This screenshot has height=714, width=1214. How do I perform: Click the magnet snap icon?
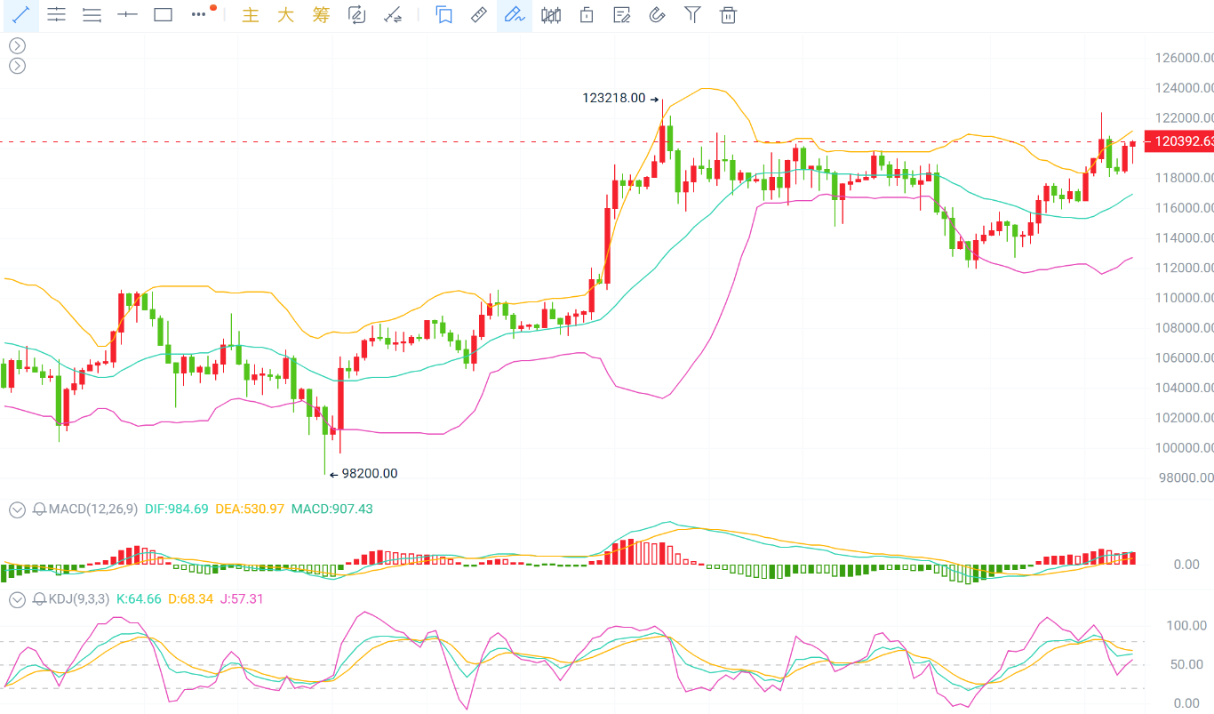657,15
